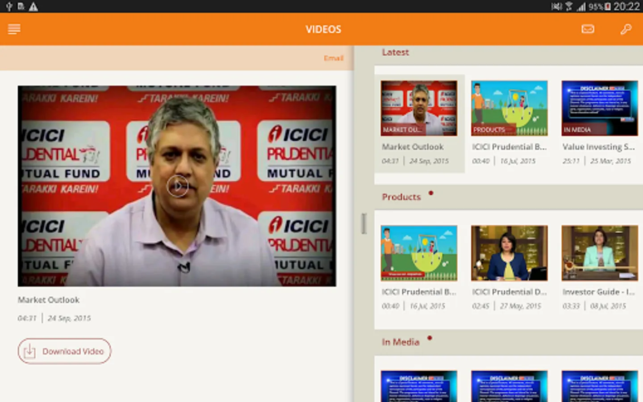This screenshot has width=643, height=402.
Task: Open ICICI Prudential B... thumbnail in Latest
Action: pyautogui.click(x=509, y=108)
